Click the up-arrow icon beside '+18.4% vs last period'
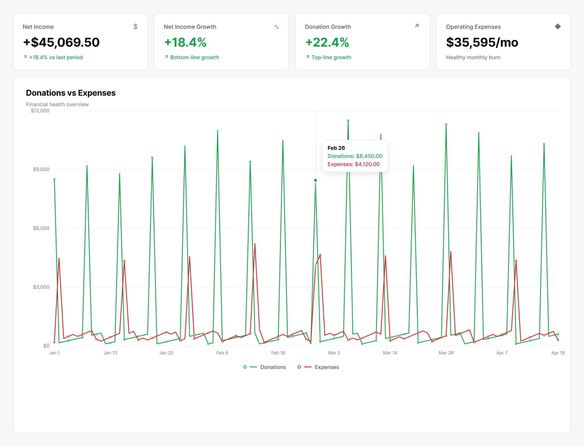 [x=25, y=57]
